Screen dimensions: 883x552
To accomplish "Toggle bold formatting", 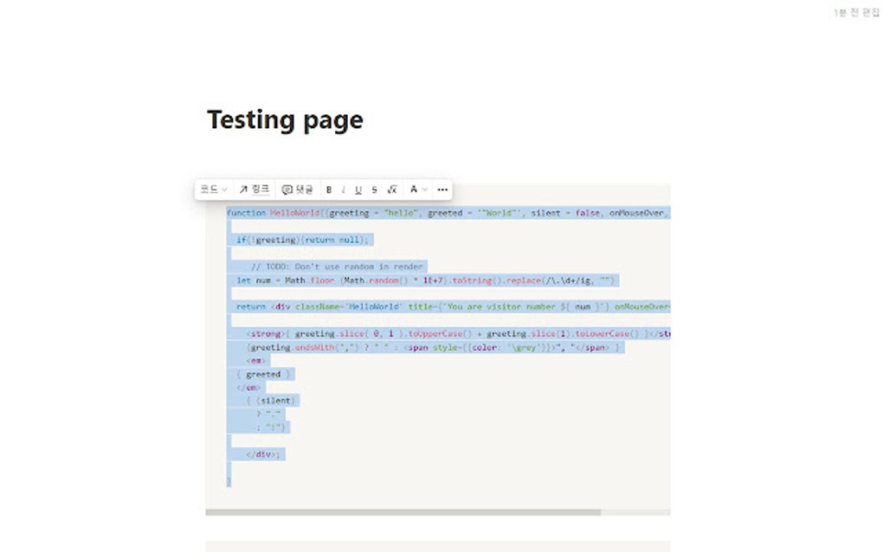I will (329, 190).
